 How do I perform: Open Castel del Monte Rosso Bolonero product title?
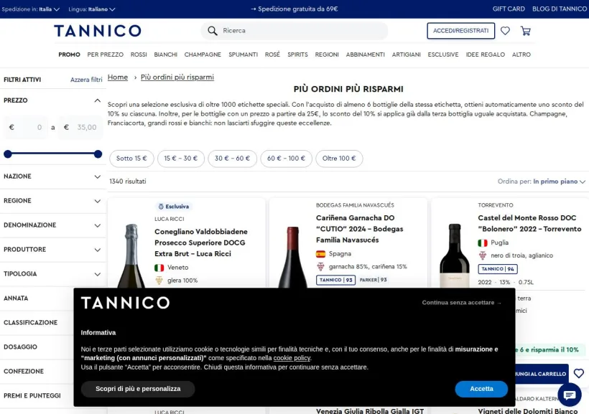pyautogui.click(x=529, y=223)
